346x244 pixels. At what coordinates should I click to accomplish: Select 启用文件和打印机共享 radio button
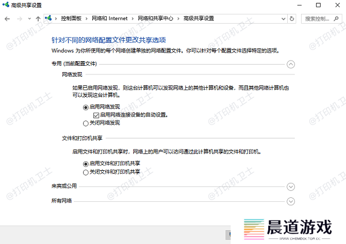[x=85, y=164]
